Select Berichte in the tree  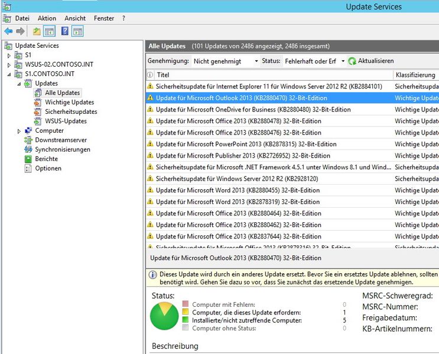tap(47, 159)
